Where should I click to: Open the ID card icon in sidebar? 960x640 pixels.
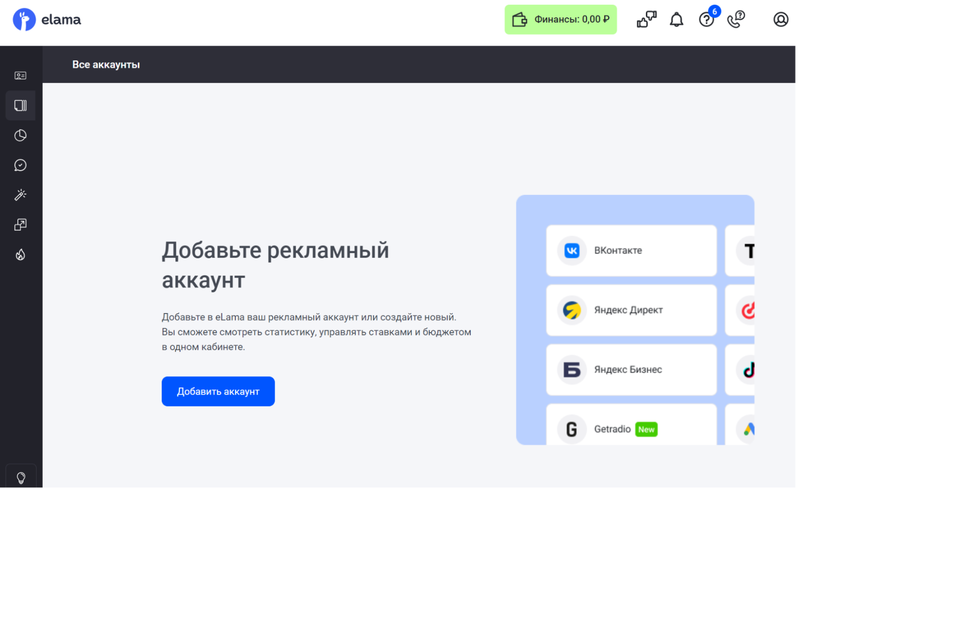(x=21, y=76)
